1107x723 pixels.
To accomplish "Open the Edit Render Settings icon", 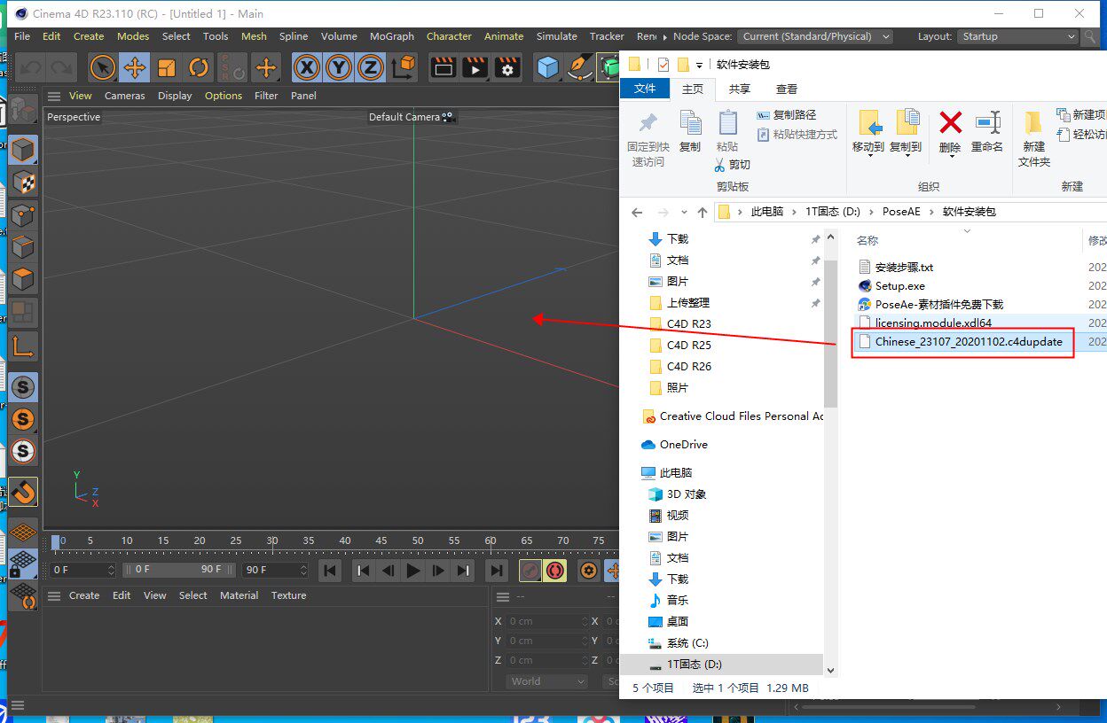I will pyautogui.click(x=507, y=67).
